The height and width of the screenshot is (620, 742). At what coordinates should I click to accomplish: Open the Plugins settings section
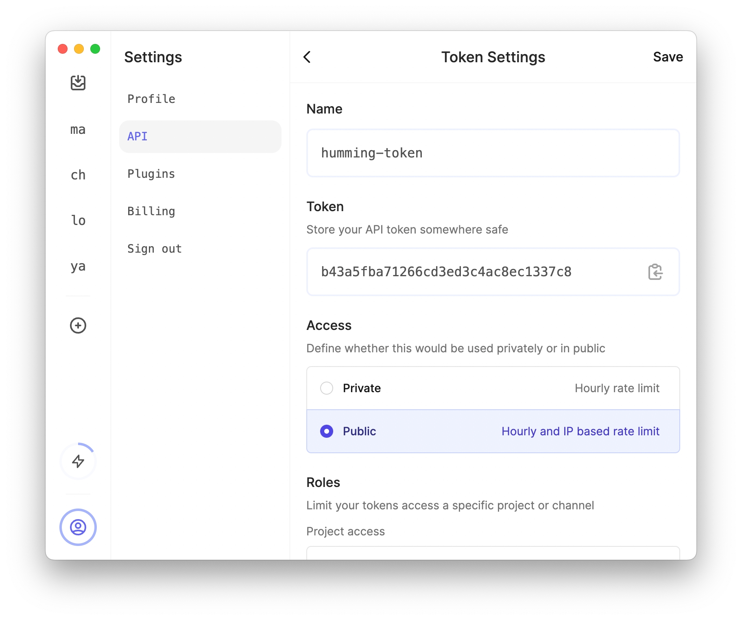click(200, 174)
